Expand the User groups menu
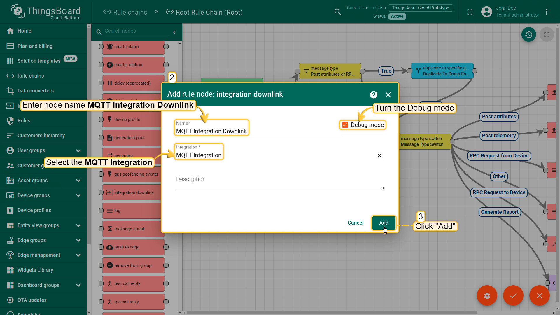This screenshot has height=315, width=560. [78, 150]
